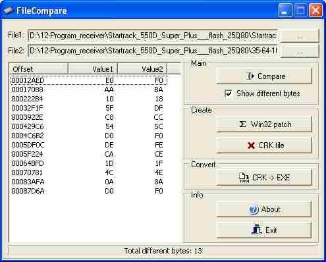
Task: Click the File2 path input field
Action: coord(153,51)
